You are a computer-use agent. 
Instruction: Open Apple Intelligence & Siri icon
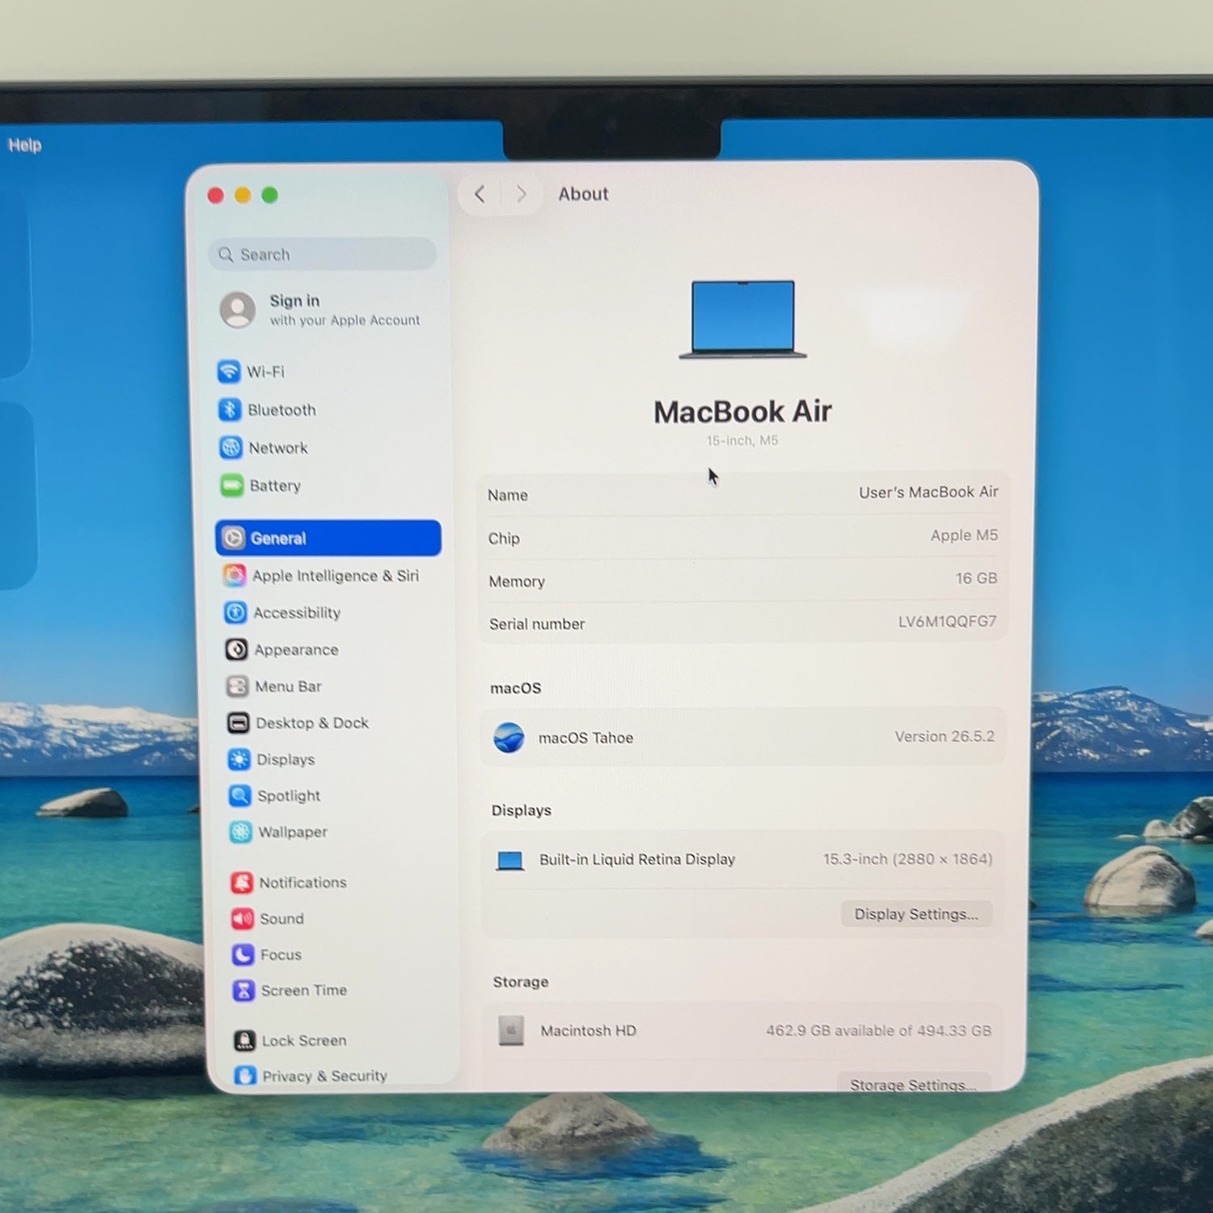pyautogui.click(x=235, y=575)
